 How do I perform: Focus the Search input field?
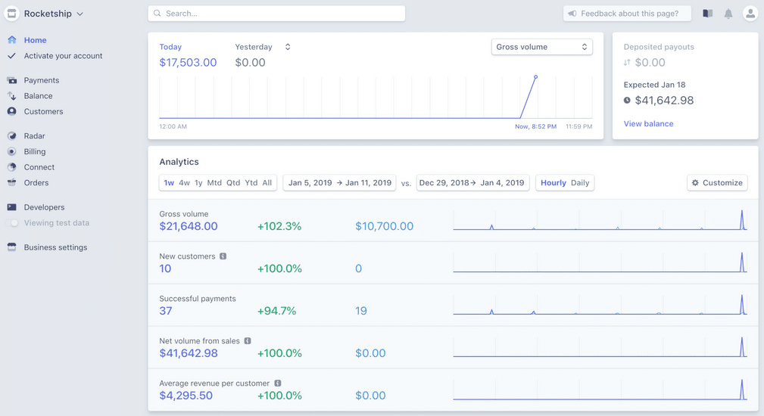tap(276, 14)
